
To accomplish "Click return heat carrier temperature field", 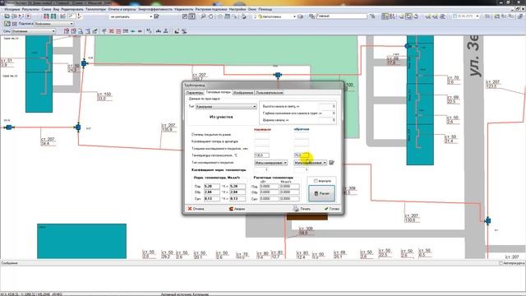I will pyautogui.click(x=302, y=155).
